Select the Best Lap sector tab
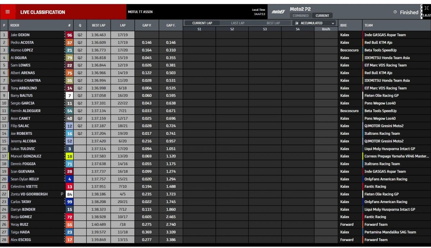The height and width of the screenshot is (248, 431). point(273,23)
